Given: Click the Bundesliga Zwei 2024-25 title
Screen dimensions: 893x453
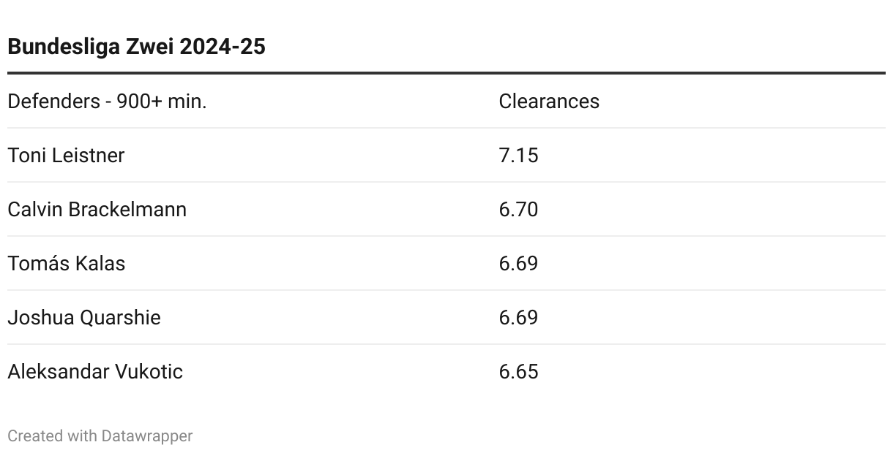Looking at the screenshot, I should [x=136, y=47].
